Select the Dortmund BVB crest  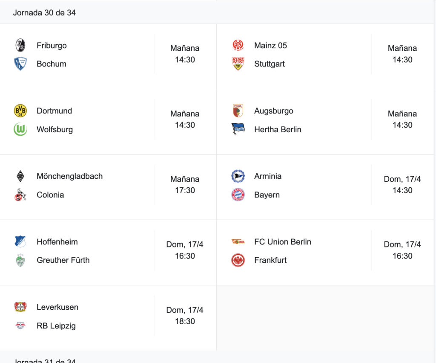20,111
